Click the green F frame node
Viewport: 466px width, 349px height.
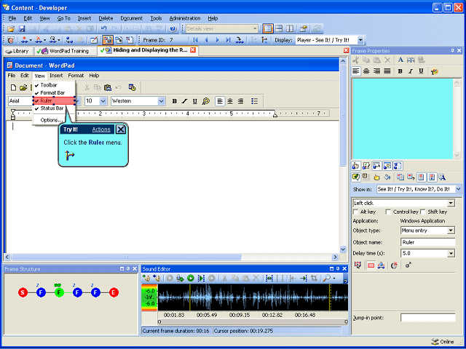(x=59, y=292)
